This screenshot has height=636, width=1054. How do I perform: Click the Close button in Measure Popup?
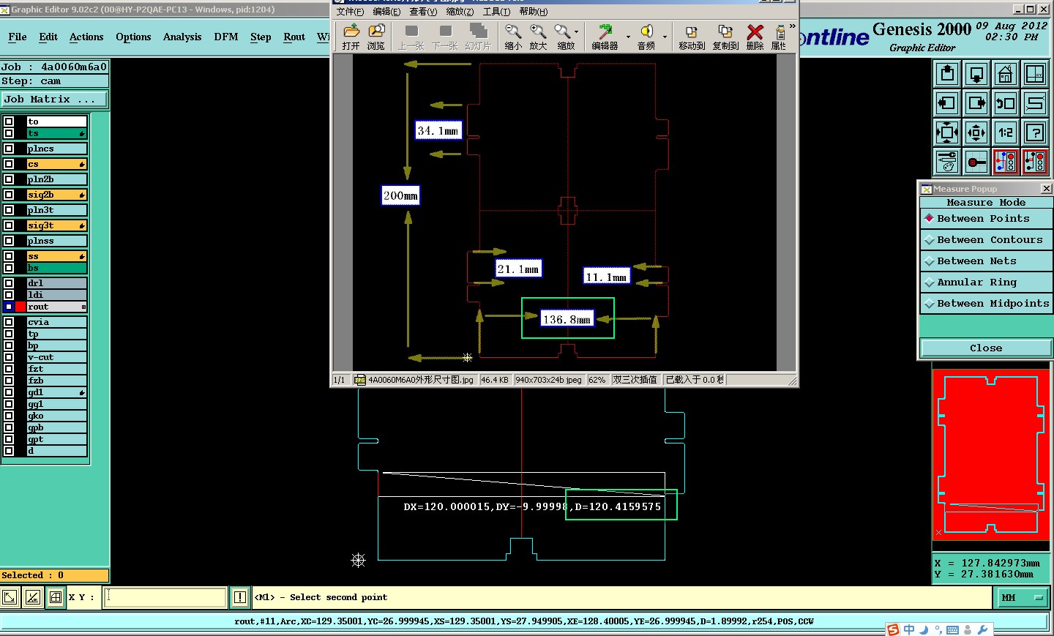985,348
